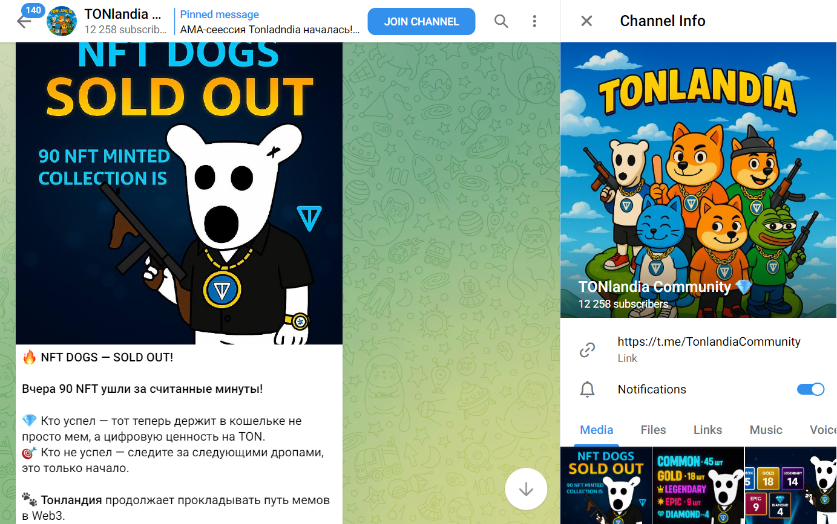Click the 'Кто не успел' paragraph in the post
The width and height of the screenshot is (837, 524).
pyautogui.click(x=173, y=461)
